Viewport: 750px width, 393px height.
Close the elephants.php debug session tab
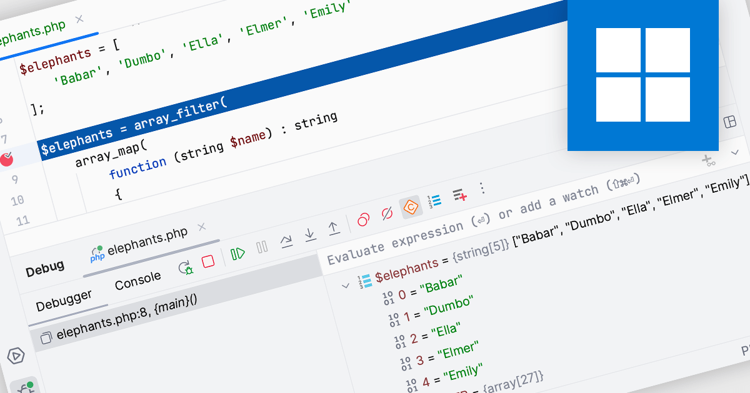click(201, 226)
